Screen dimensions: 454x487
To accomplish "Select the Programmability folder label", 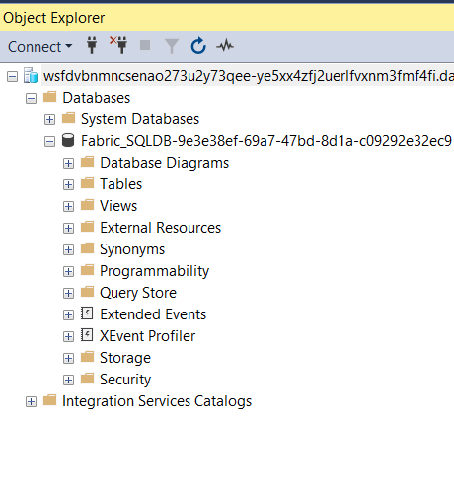I will point(154,271).
